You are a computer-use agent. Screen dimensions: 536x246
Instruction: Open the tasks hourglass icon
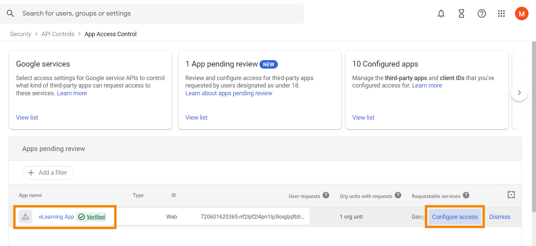461,14
